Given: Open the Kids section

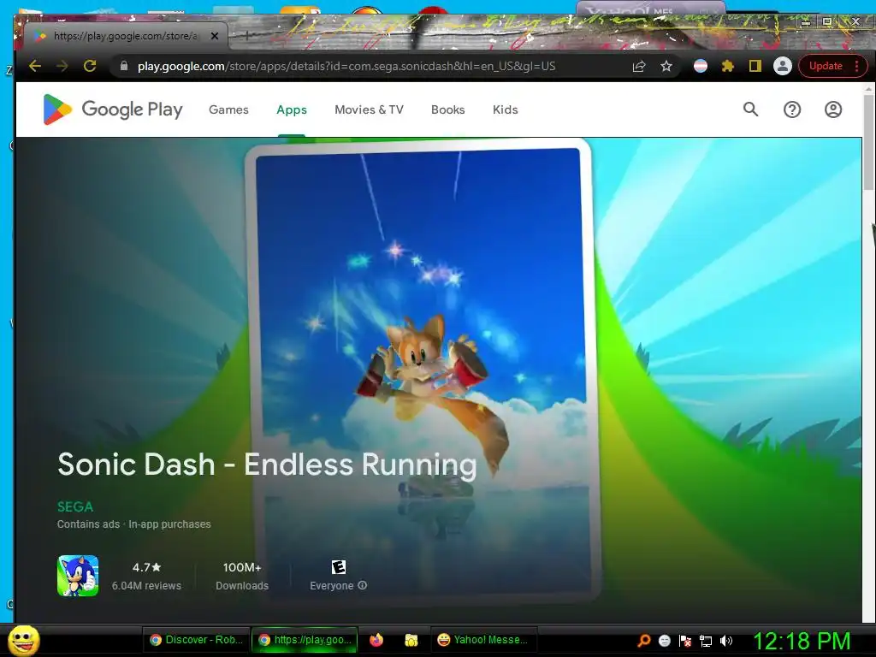Looking at the screenshot, I should pos(505,109).
